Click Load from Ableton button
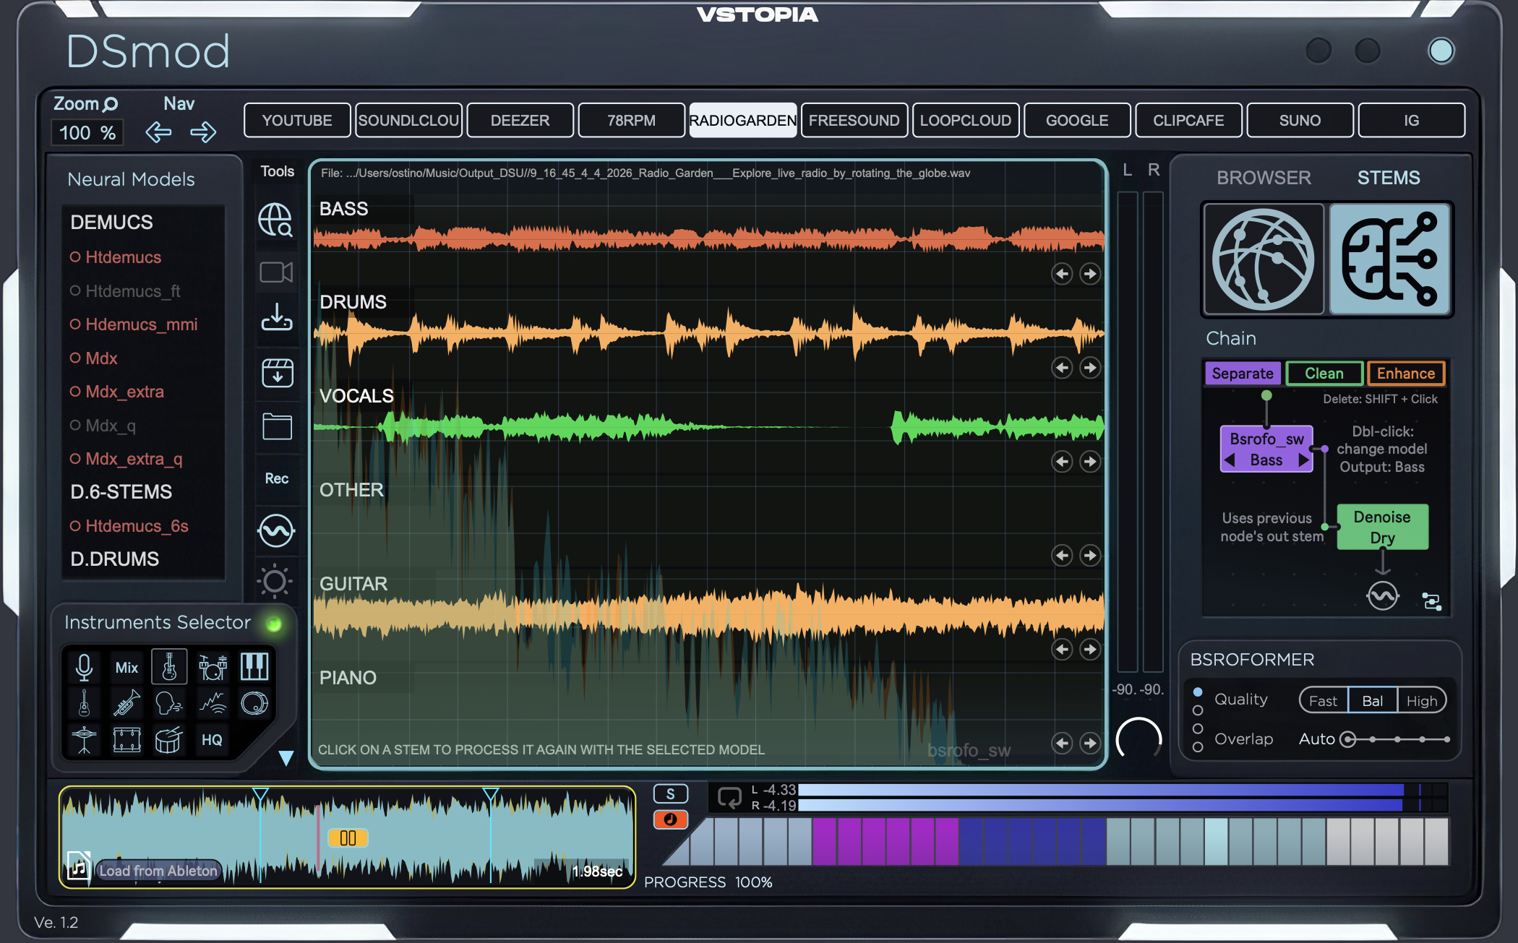Screen dimensions: 1518x943 coord(158,871)
